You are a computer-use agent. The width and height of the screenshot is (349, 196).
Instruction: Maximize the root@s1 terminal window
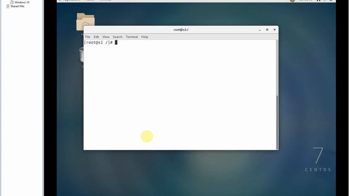point(267,29)
